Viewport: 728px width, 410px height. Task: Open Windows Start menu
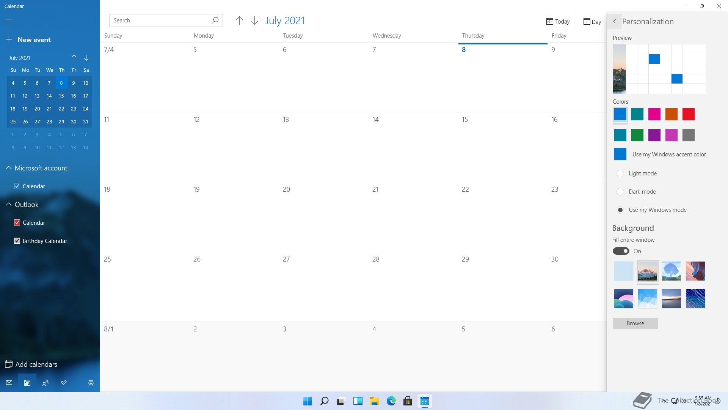(x=308, y=401)
